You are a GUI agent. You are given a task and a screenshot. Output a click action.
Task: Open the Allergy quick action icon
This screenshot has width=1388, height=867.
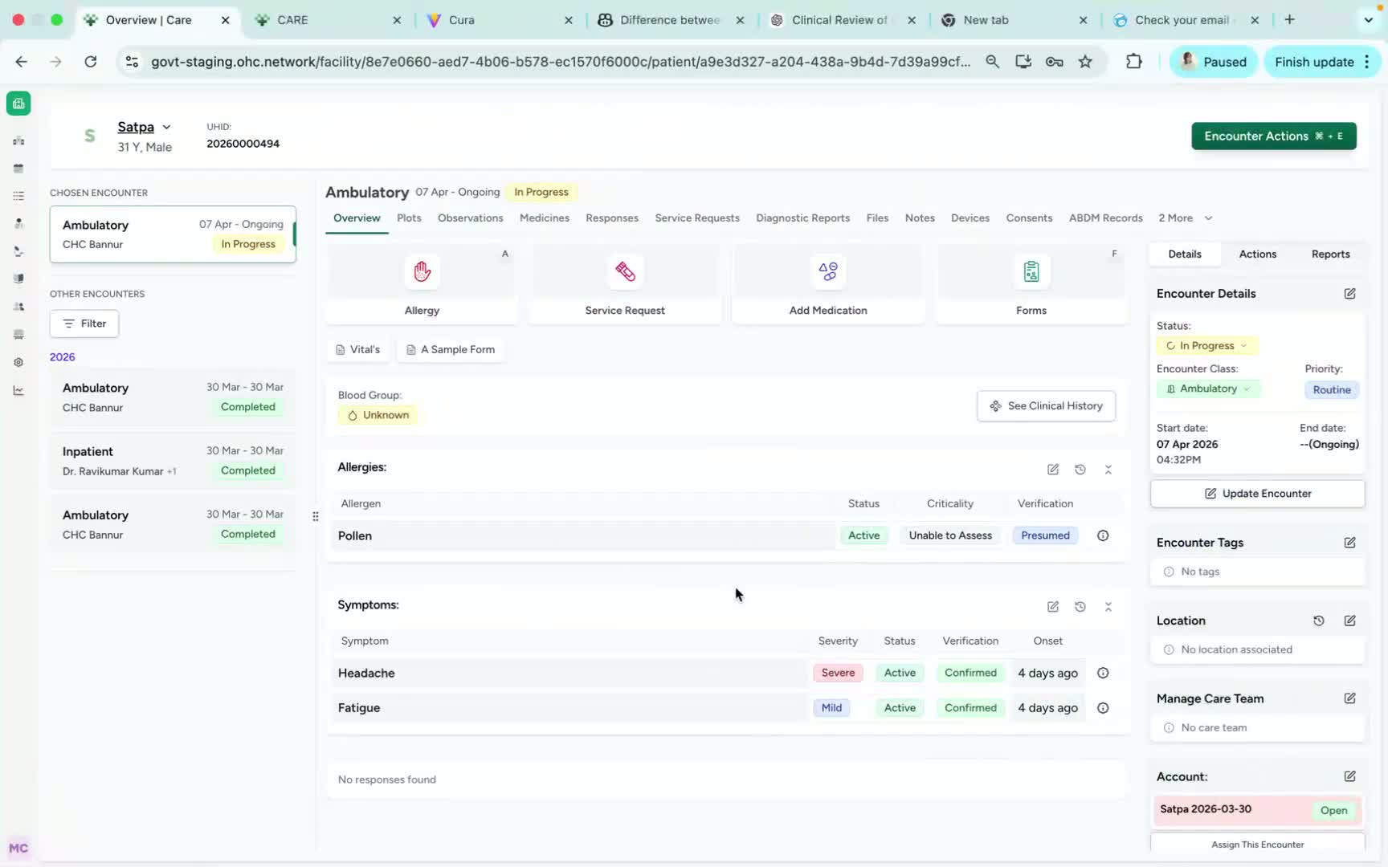point(422,271)
